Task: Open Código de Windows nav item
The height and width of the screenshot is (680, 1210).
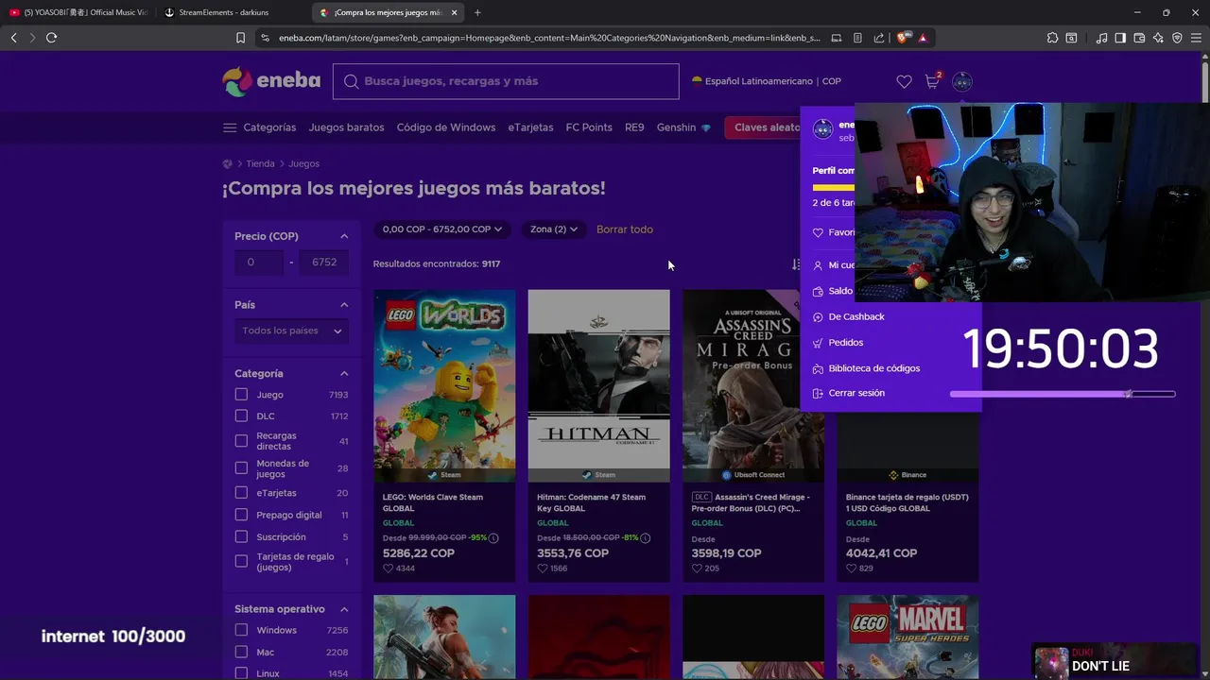Action: [446, 127]
